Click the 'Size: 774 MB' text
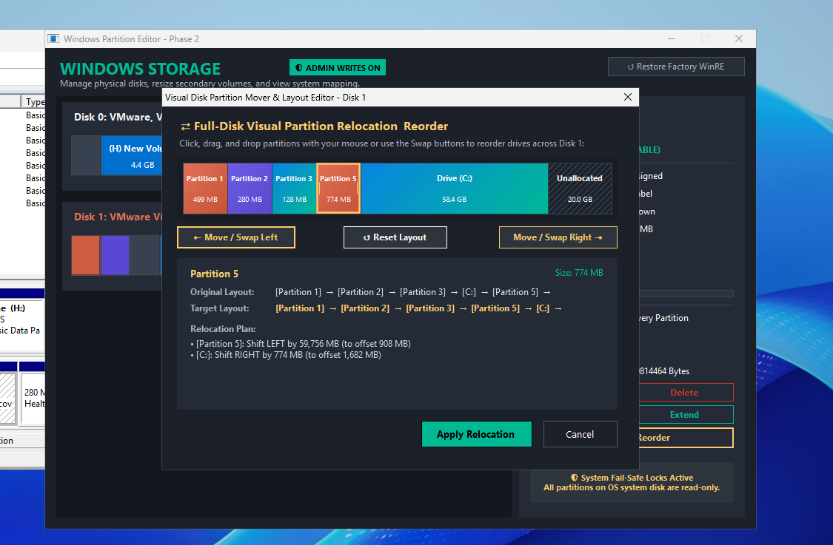Screen dimensions: 833x545 (579, 273)
